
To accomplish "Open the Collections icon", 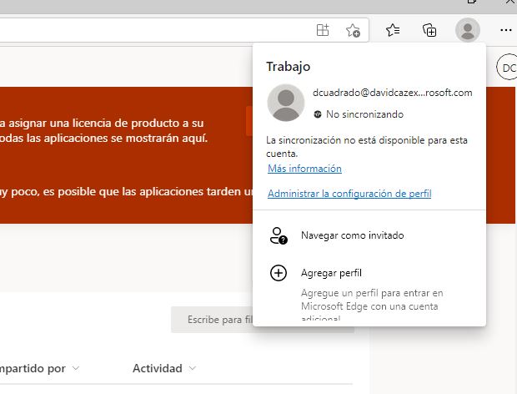I will pyautogui.click(x=429, y=30).
